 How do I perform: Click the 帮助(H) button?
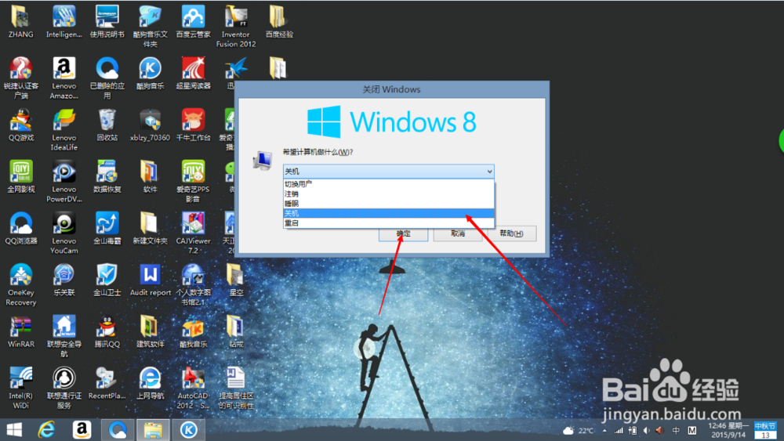[511, 233]
